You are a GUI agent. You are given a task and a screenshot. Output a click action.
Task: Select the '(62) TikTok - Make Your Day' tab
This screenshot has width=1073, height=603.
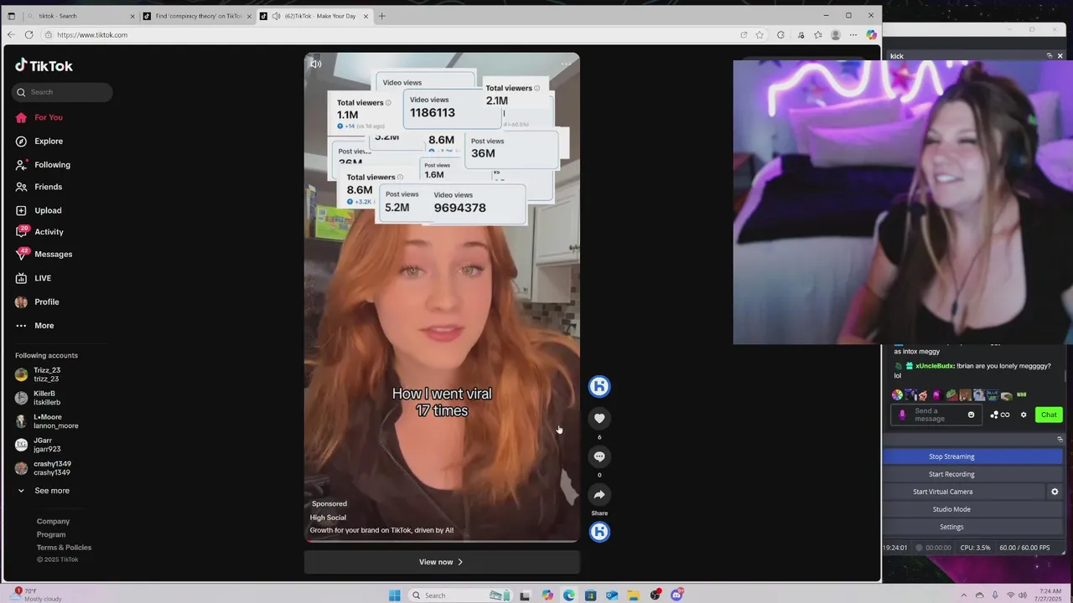(314, 16)
